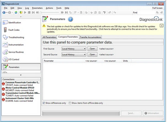Screen dimensions: 167x122
Task: Click the log Play button
Action: [x=25, y=13]
